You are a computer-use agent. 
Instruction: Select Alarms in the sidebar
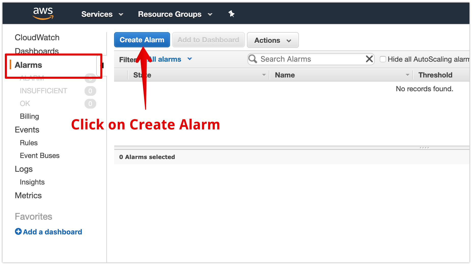pyautogui.click(x=28, y=65)
